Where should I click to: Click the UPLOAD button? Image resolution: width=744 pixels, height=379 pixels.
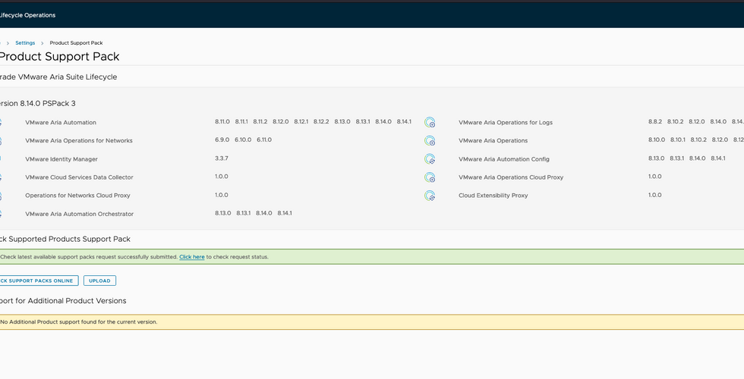tap(99, 280)
